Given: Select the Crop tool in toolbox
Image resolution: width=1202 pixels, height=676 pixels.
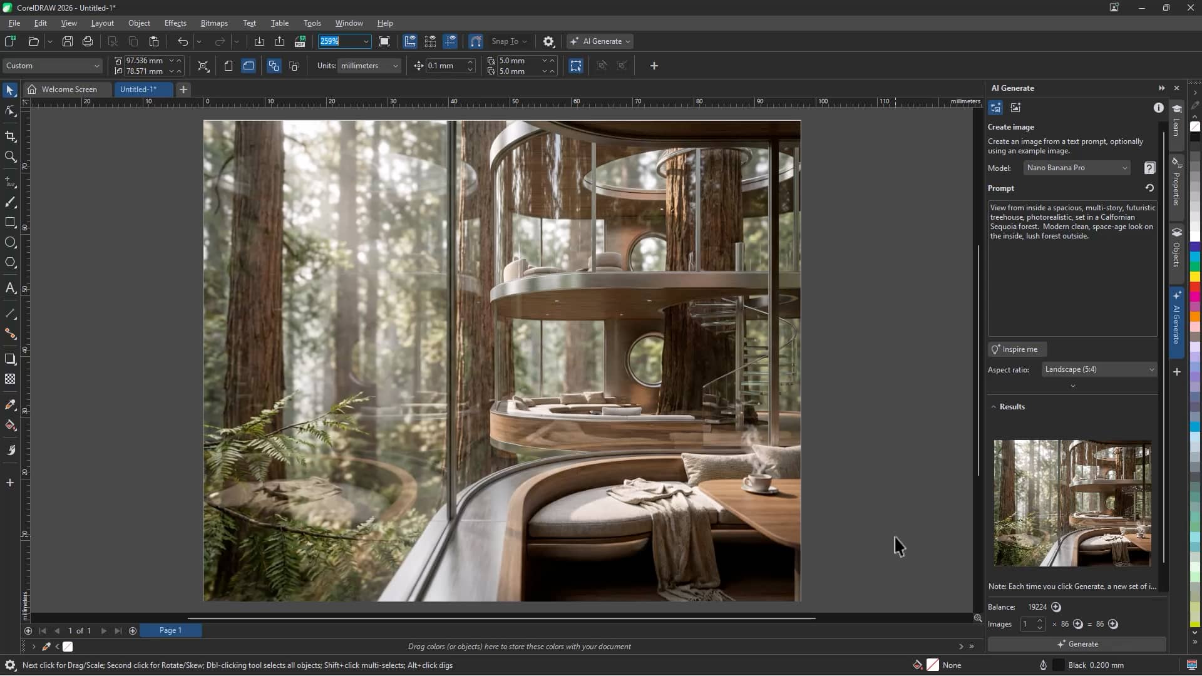Looking at the screenshot, I should (10, 136).
